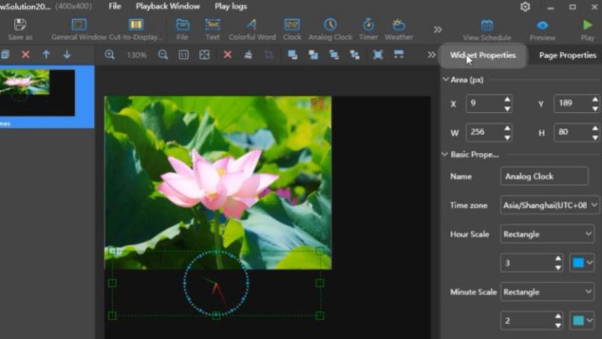Insert a Text widget from toolbar
Viewport: 602px width, 339px height.
[x=212, y=25]
